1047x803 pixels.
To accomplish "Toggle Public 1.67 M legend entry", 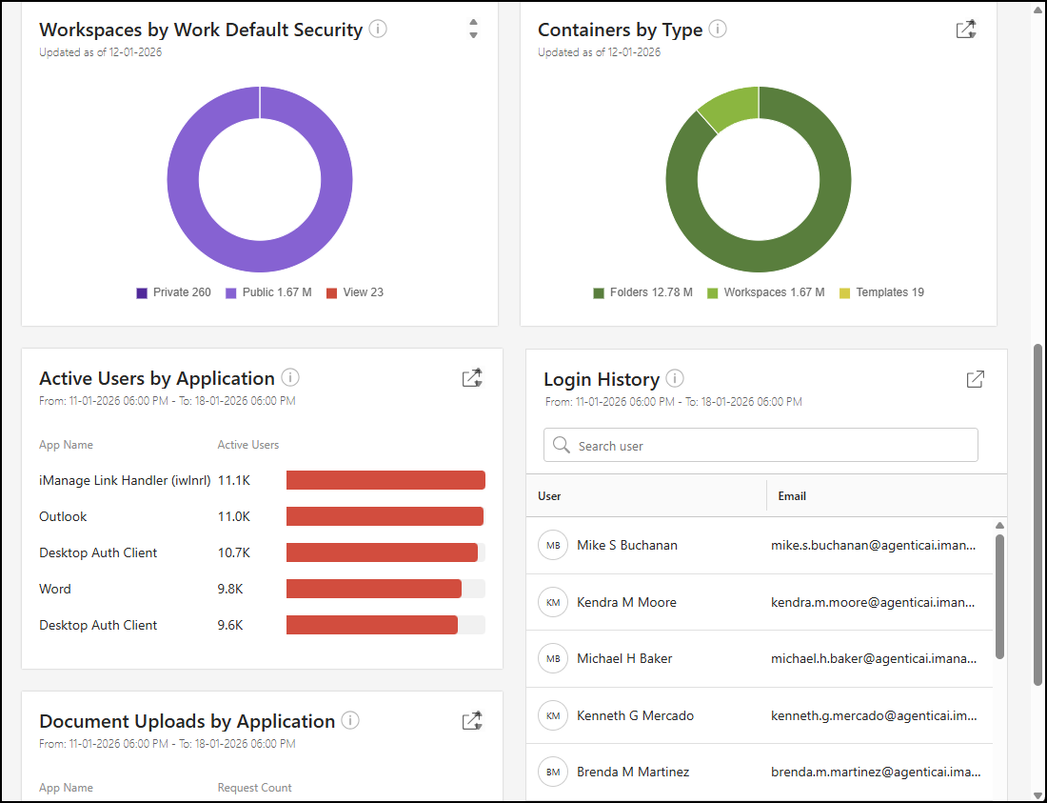I will coord(268,292).
